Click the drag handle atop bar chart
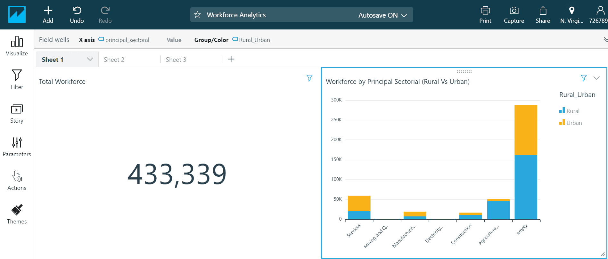 [x=464, y=72]
